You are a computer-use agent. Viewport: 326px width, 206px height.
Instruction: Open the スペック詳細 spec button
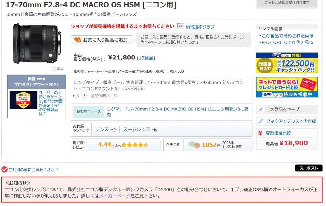(x=133, y=89)
